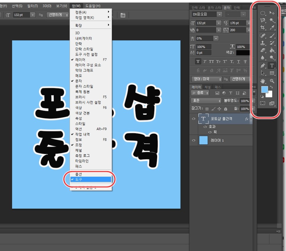Open the 필터(T) menu
Screen dimensions: 286x251
33,6
